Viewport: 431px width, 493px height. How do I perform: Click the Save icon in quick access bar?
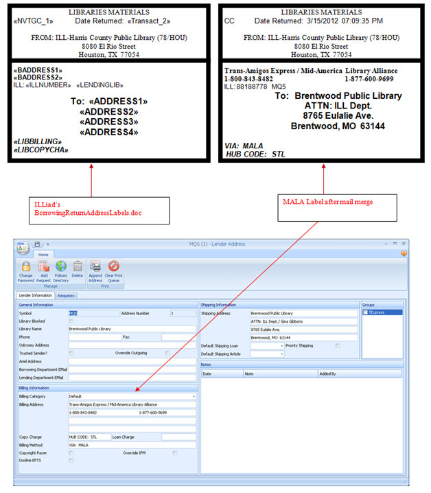(x=37, y=244)
